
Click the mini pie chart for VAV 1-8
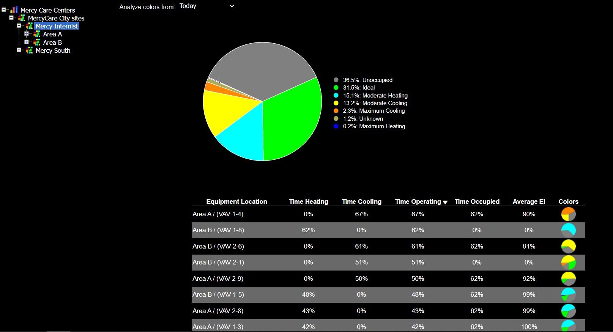[568, 230]
